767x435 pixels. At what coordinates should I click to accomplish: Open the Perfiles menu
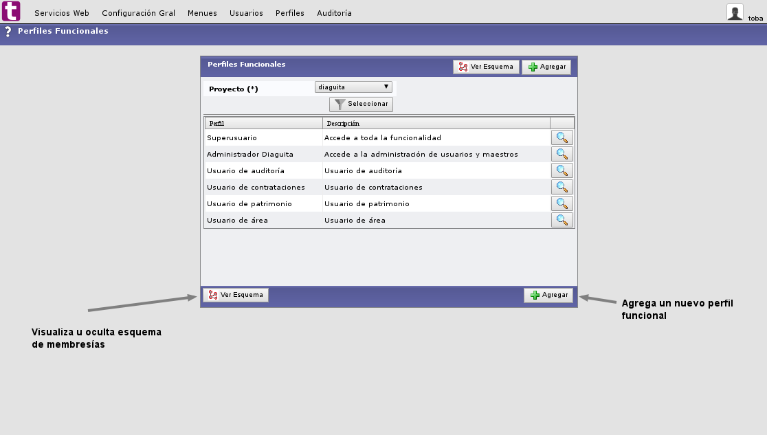pos(289,12)
